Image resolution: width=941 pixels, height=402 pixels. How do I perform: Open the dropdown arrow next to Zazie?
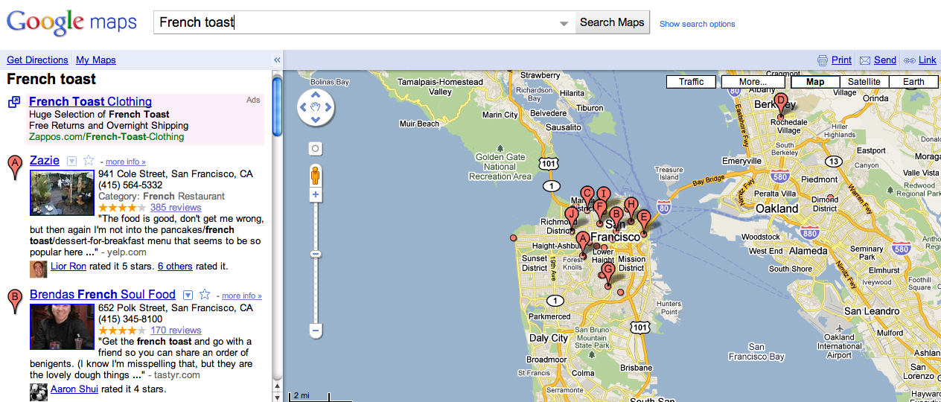[72, 161]
